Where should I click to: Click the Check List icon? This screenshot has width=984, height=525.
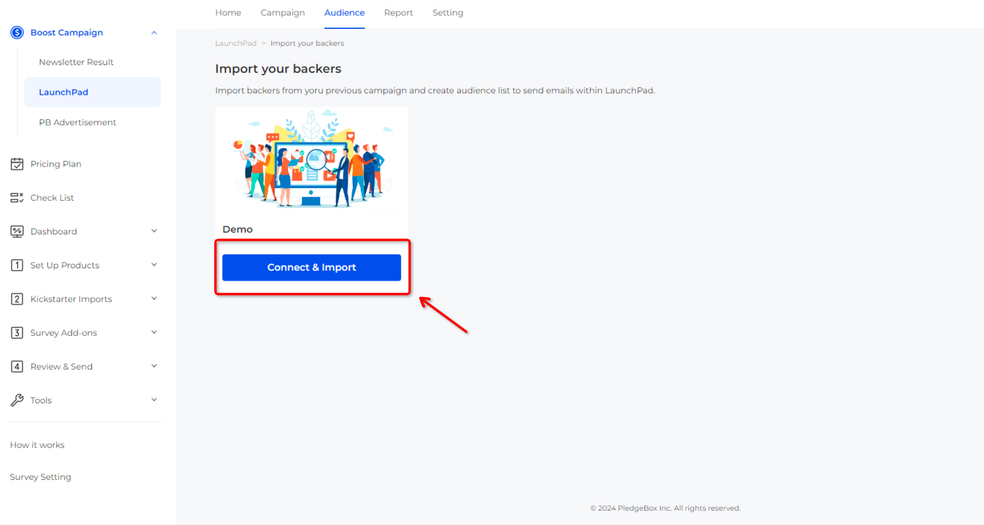[17, 198]
